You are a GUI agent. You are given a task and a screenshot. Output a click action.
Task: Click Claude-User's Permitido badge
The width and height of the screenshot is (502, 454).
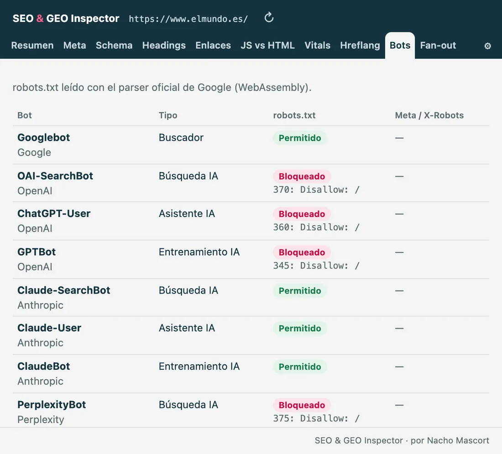click(x=300, y=328)
